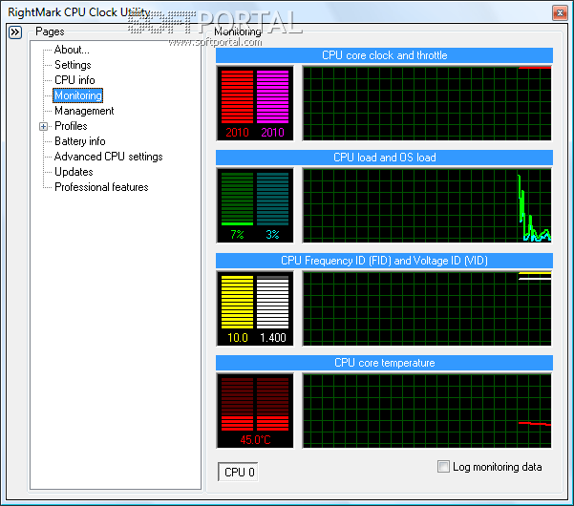574x506 pixels.
Task: Click the core temperature history graph
Action: point(427,411)
